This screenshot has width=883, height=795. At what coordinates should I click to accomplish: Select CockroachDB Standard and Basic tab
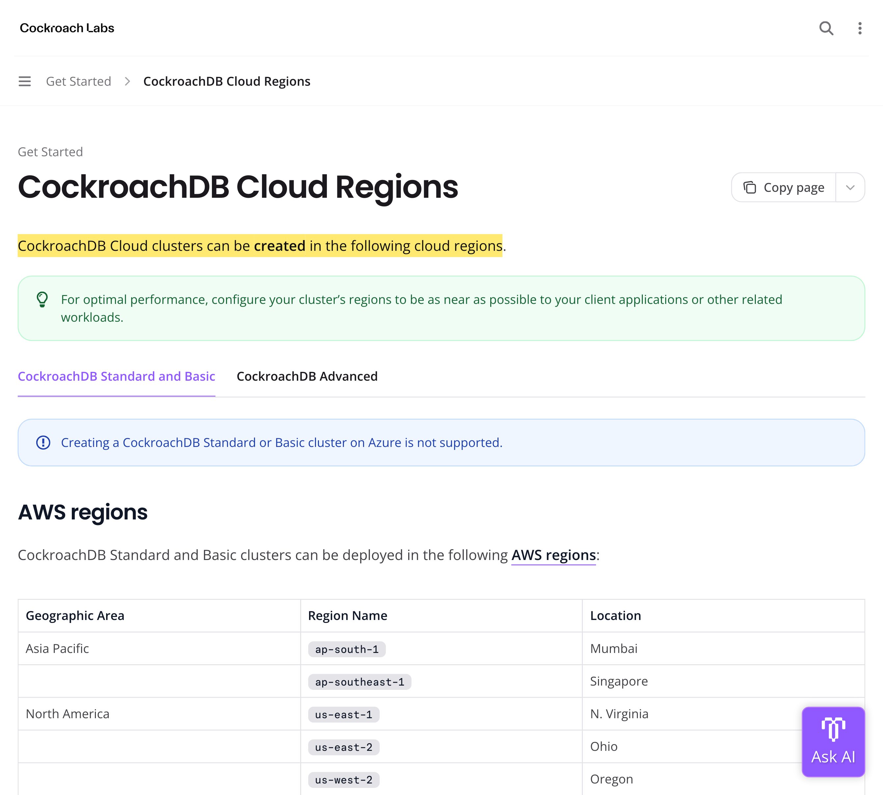pyautogui.click(x=116, y=376)
